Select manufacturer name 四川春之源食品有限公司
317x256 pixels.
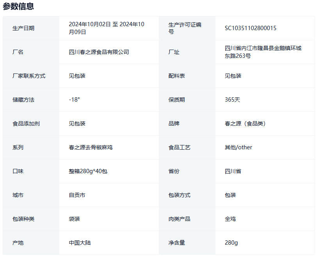point(99,52)
